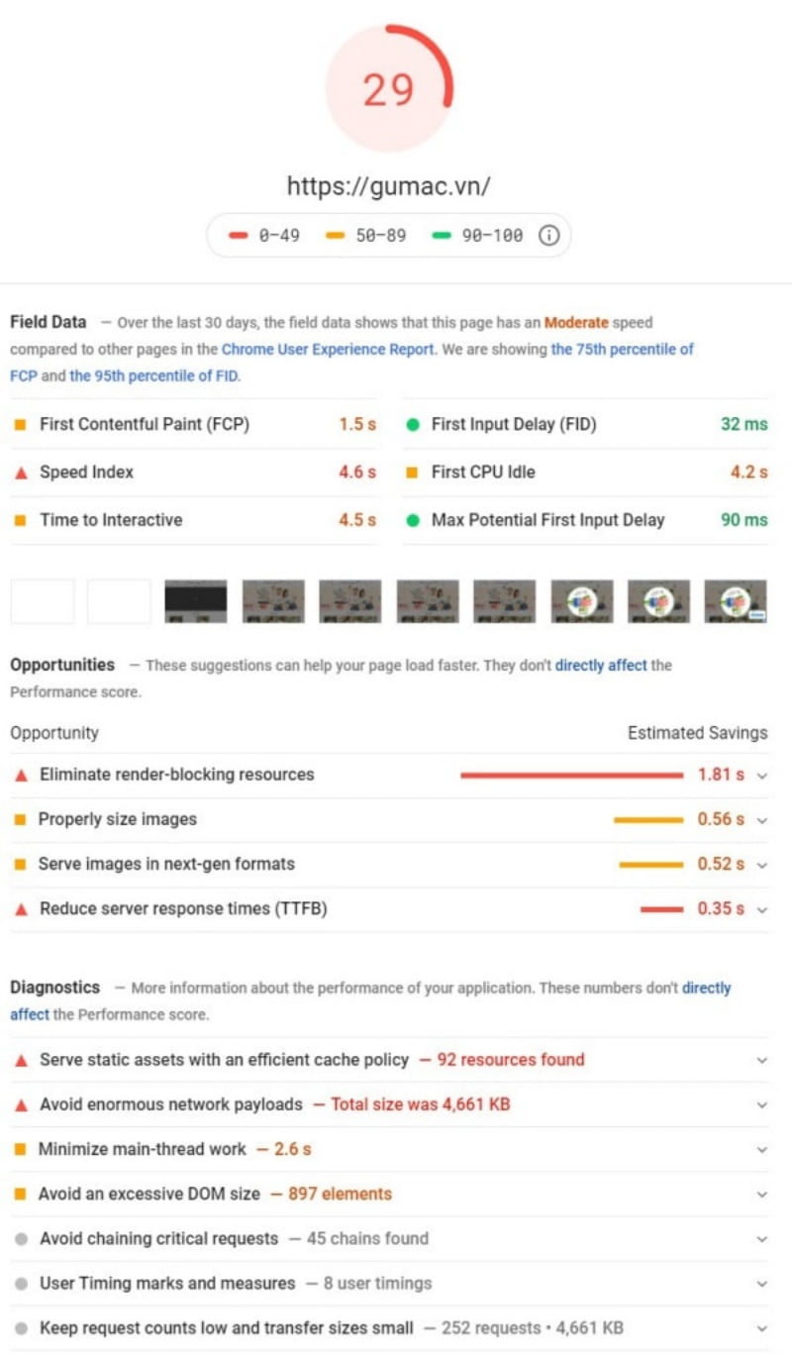
Task: Click gray circle beside User Timing marks
Action: click(x=21, y=1284)
